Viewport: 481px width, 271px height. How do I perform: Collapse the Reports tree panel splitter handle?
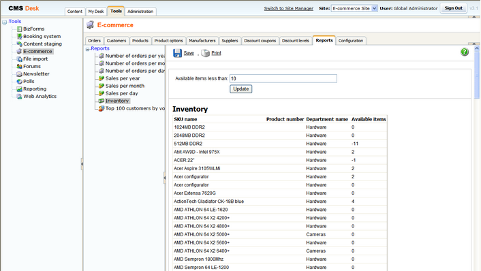[x=165, y=178]
